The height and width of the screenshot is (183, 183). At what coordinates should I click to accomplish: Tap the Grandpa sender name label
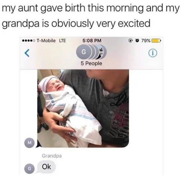click(52, 156)
